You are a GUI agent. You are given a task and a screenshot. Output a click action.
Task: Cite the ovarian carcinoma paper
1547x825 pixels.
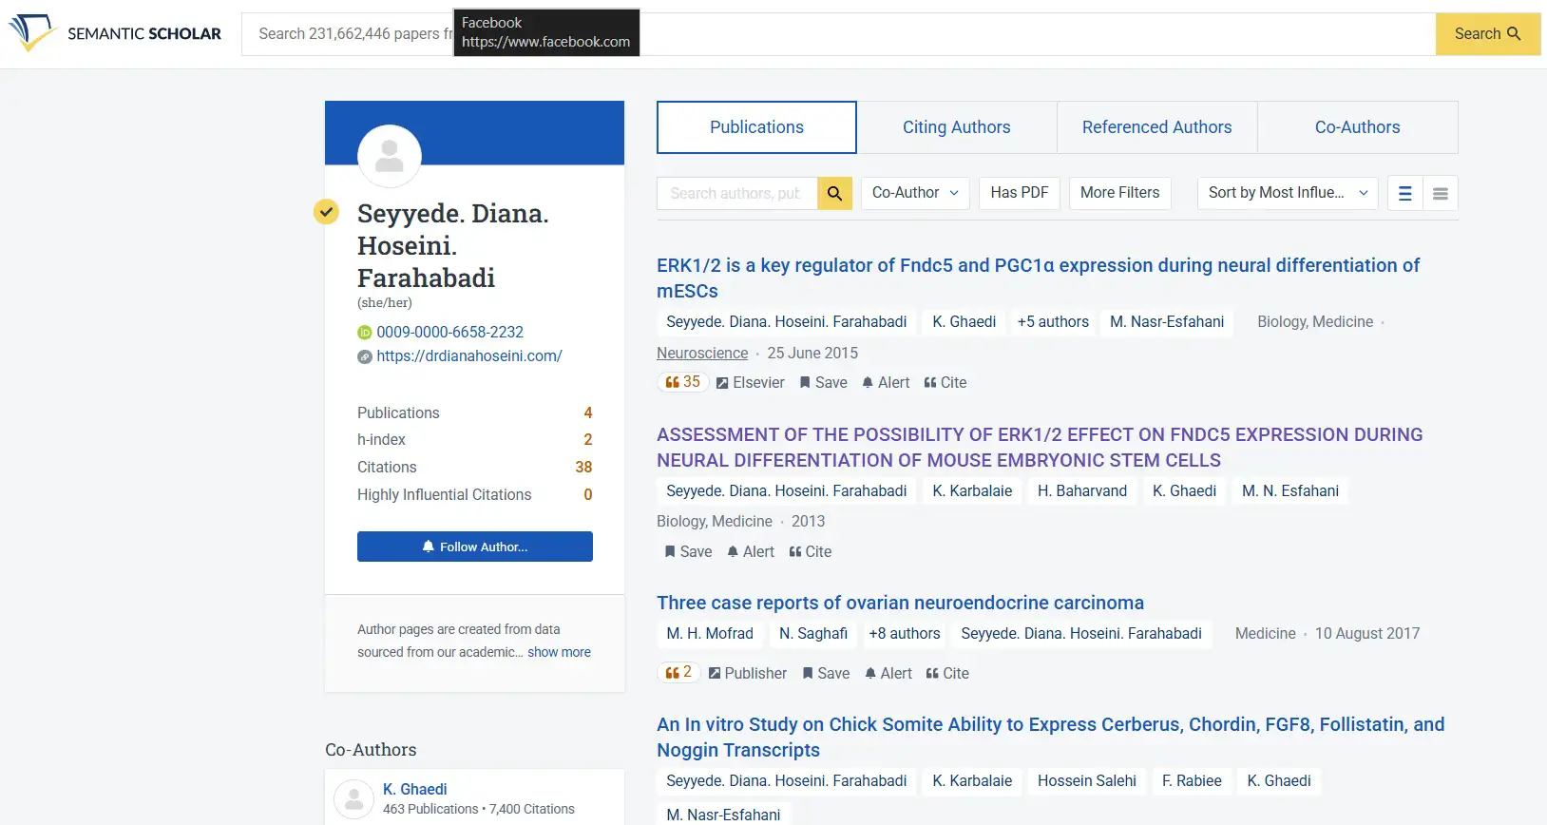(x=948, y=673)
